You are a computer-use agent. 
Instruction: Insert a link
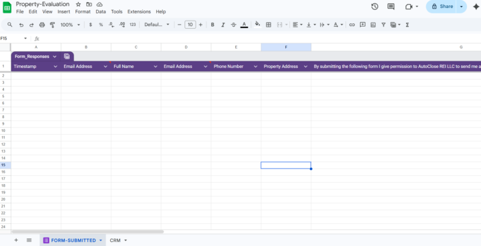[x=352, y=25]
